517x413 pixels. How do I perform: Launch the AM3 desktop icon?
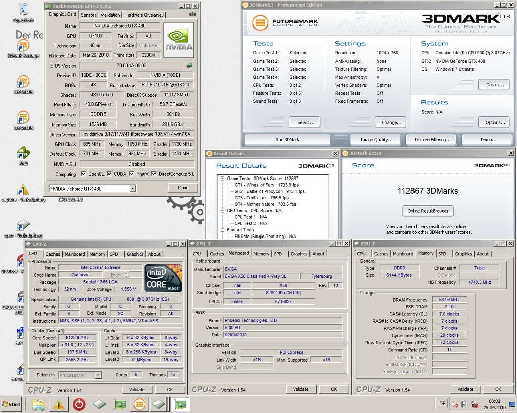pos(23,156)
